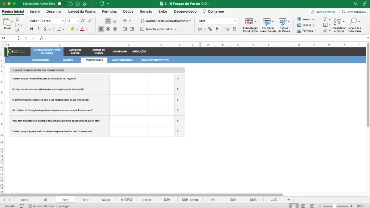The width and height of the screenshot is (370, 208).
Task: Switch to the Fórmulas ribbon tab
Action: coord(109,11)
